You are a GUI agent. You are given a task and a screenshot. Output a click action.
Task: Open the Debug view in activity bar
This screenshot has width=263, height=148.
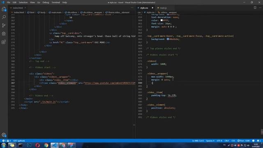[4, 34]
